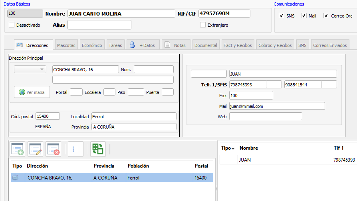The height and width of the screenshot is (201, 357).
Task: Click the envelope icon in CONCHA BRAVO row
Action: 15,178
